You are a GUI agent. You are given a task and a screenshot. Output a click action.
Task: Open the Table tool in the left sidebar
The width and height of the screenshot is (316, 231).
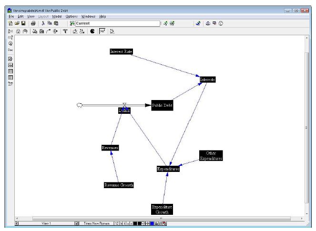10,71
